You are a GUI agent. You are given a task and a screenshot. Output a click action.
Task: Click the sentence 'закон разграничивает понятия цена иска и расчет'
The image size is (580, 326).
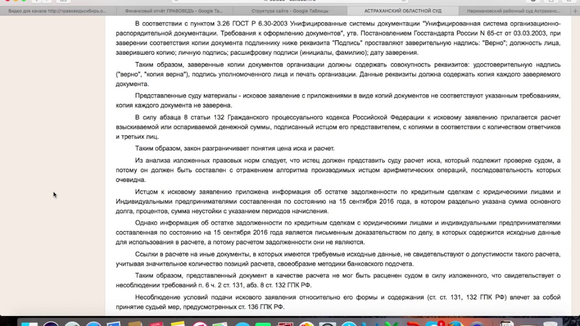coord(259,149)
